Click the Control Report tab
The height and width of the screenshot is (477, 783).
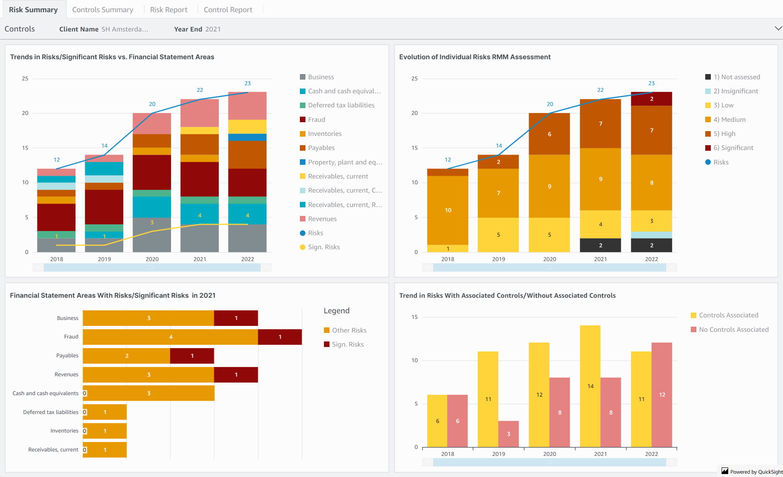[x=228, y=10]
